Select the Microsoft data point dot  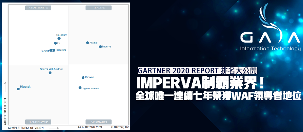pyautogui.click(x=18, y=89)
